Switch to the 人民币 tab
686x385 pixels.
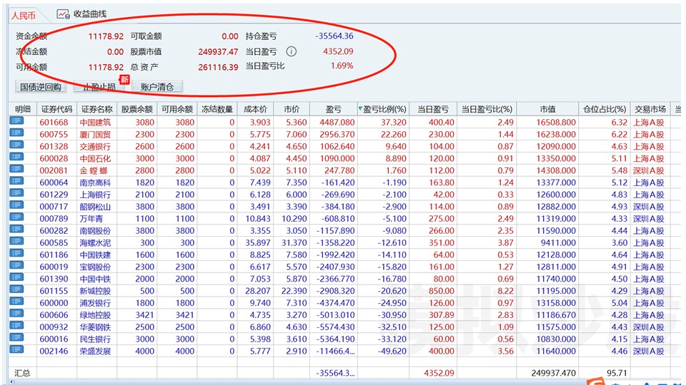(23, 16)
